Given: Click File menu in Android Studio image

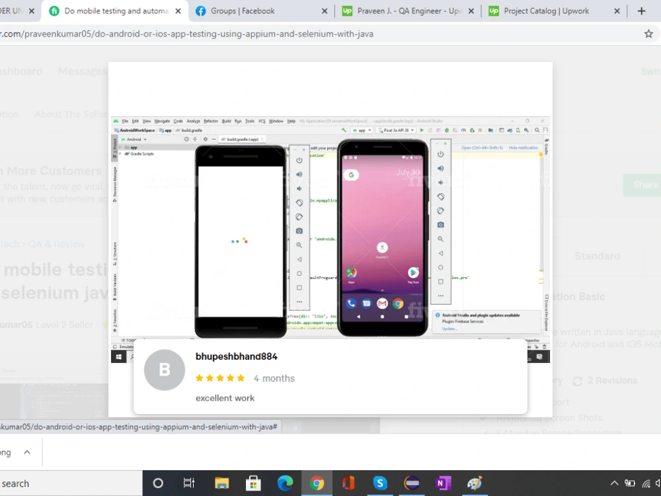Looking at the screenshot, I should [125, 121].
